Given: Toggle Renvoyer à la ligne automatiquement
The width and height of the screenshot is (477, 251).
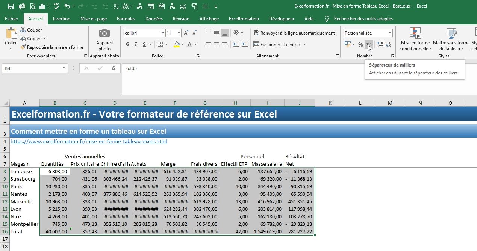Looking at the screenshot, I should tap(294, 33).
